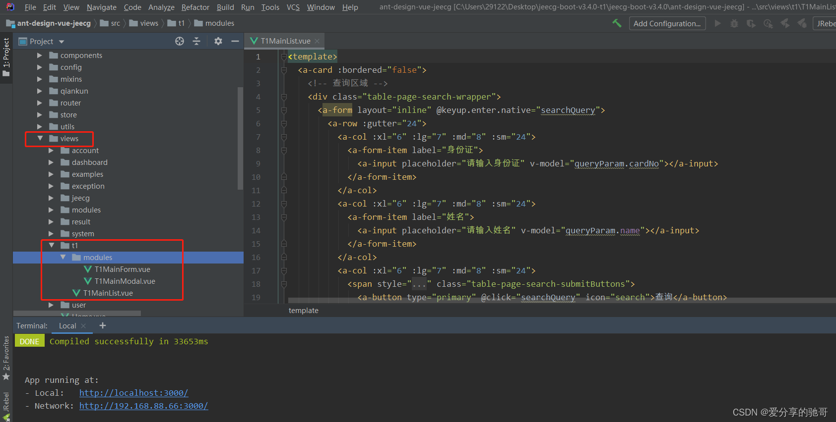Expand the config folder arrow
Viewport: 836px width, 422px height.
pos(40,67)
